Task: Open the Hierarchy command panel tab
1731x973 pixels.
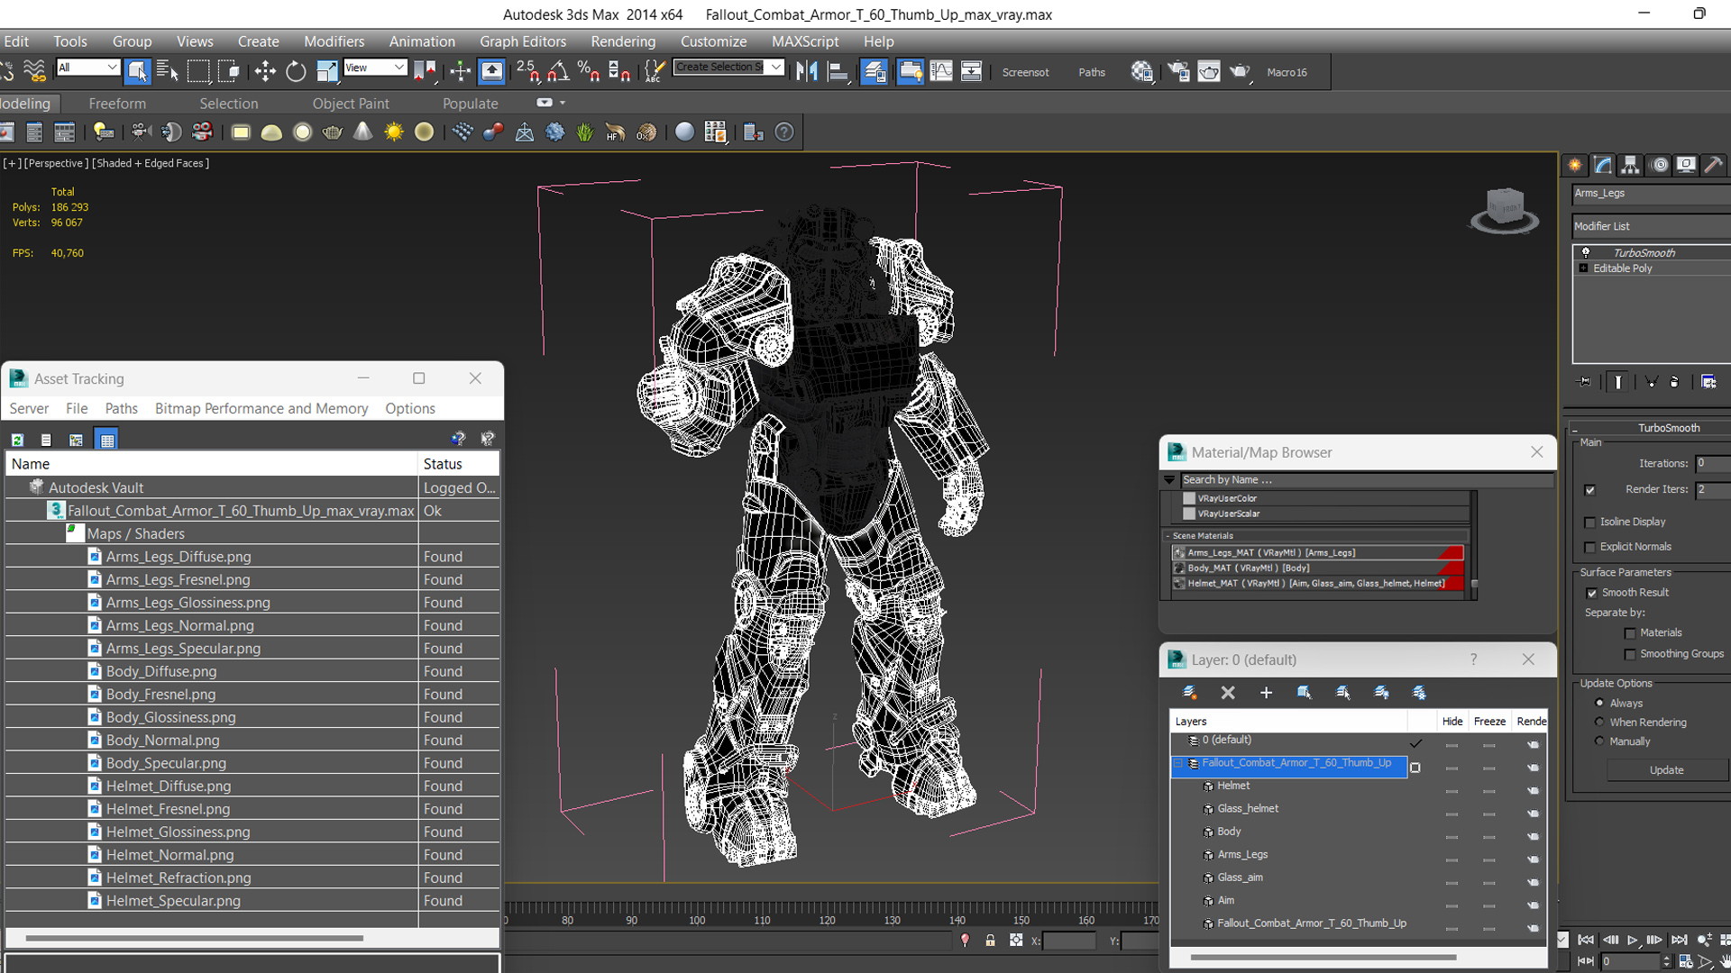Action: coord(1630,165)
